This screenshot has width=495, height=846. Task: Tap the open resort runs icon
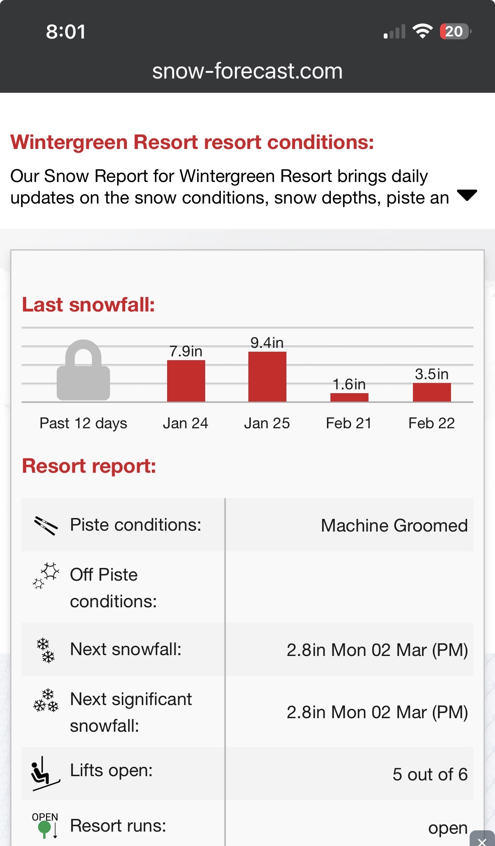click(x=45, y=825)
